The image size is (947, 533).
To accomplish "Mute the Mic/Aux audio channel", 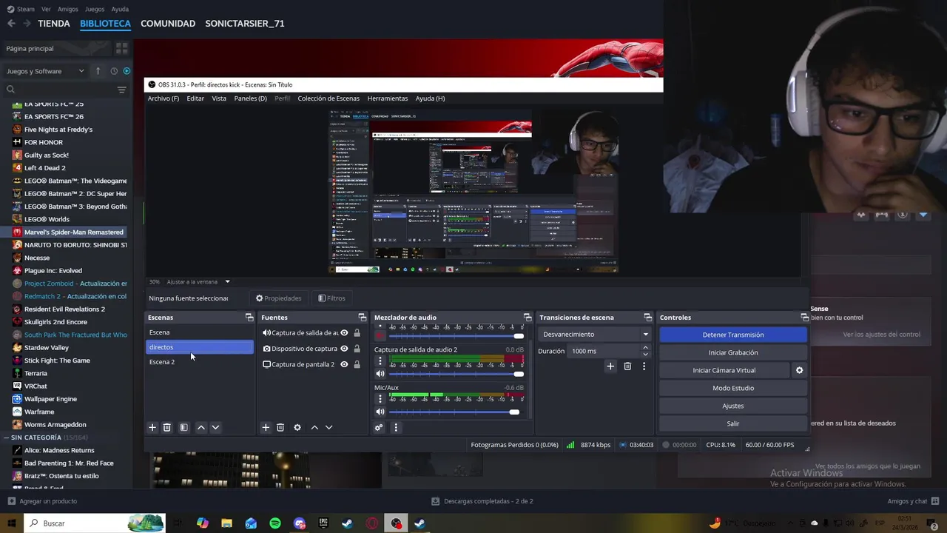I will (x=380, y=412).
